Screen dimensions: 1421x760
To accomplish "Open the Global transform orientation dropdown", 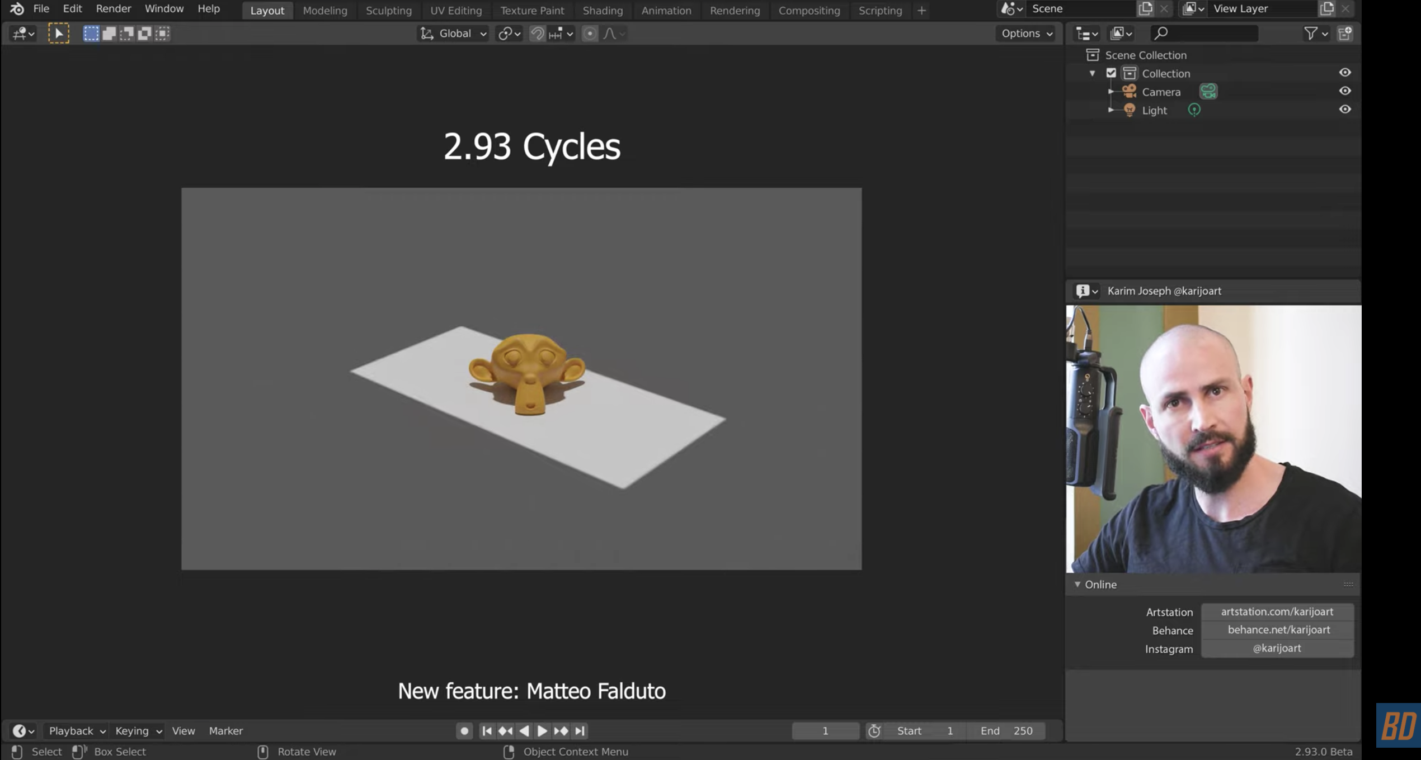I will coord(453,34).
